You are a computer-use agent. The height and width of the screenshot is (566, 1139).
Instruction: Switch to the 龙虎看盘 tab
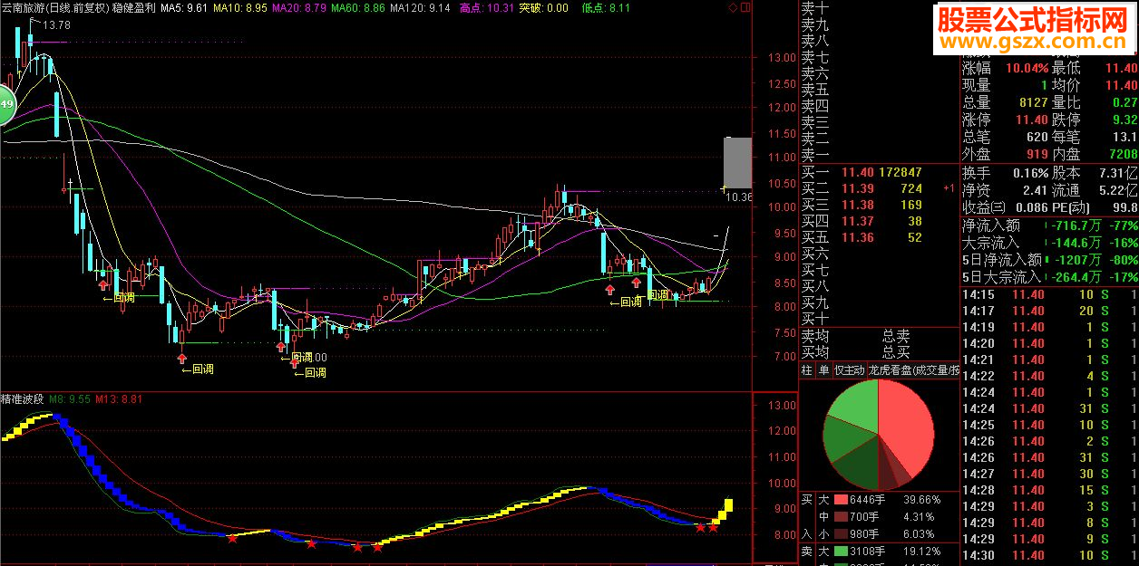913,369
